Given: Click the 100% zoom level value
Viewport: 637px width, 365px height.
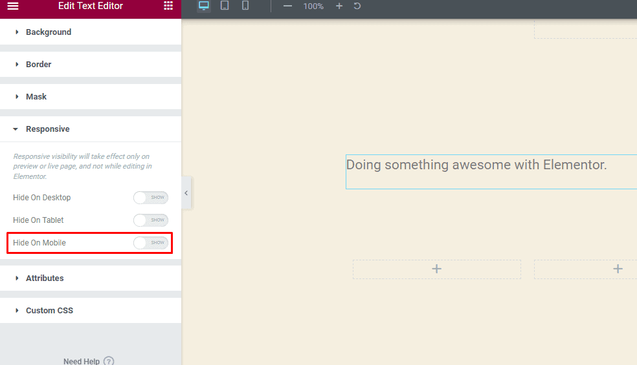Looking at the screenshot, I should click(313, 6).
